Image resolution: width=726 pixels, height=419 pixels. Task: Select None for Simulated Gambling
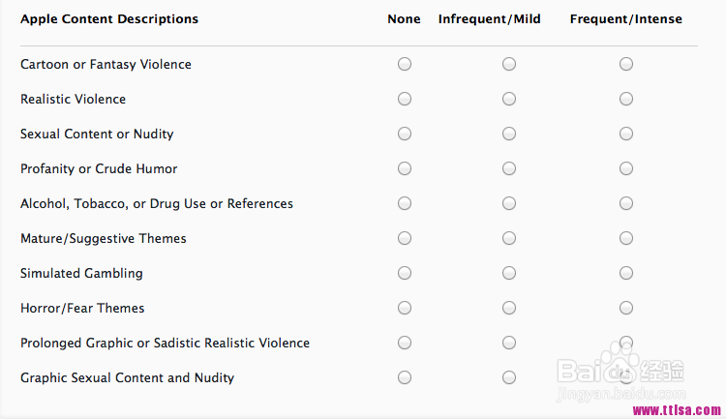405,273
